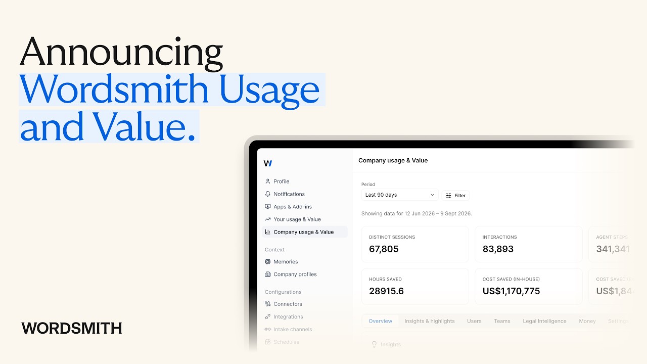This screenshot has height=364, width=647.
Task: Click the Cost Saved (In-House) value US$1,170,775
Action: click(511, 291)
